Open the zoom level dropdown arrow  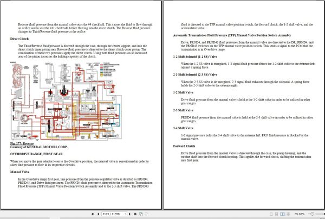point(309,214)
